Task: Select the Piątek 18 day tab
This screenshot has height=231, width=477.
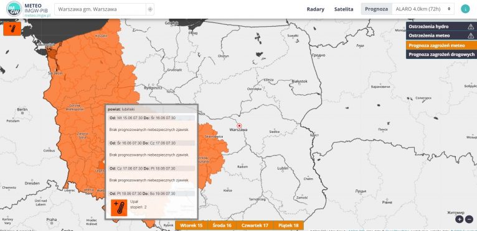Action: pos(288,225)
